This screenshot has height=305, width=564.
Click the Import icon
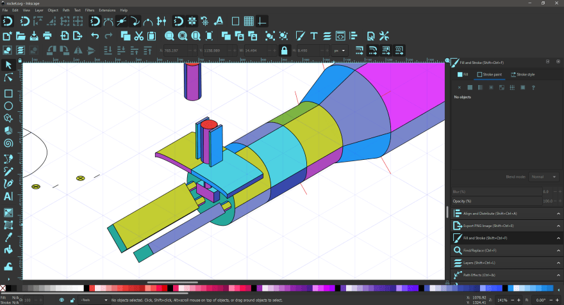click(x=65, y=36)
